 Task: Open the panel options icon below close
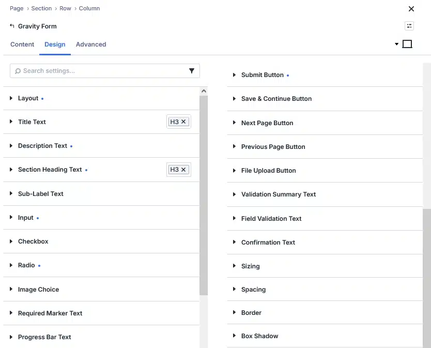point(409,26)
